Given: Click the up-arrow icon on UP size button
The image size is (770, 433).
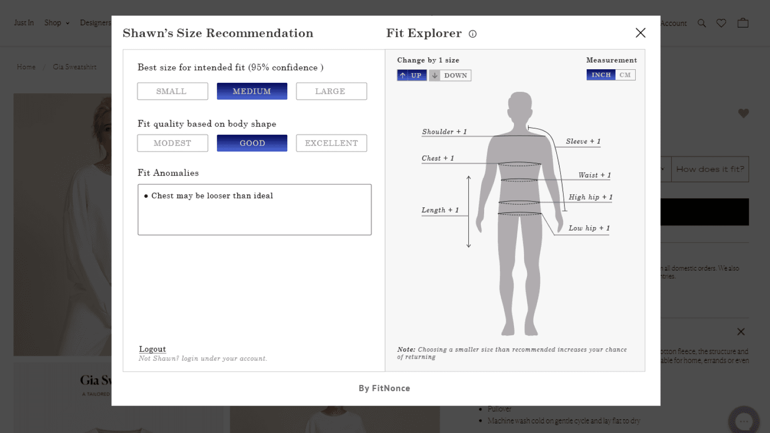Looking at the screenshot, I should click(402, 75).
